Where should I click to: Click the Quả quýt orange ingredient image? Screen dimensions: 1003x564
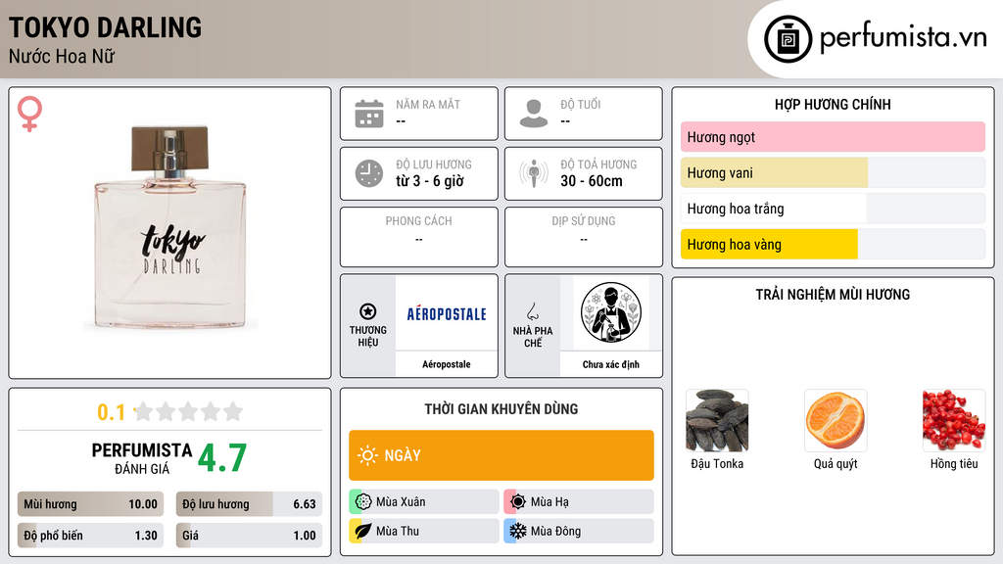click(836, 421)
